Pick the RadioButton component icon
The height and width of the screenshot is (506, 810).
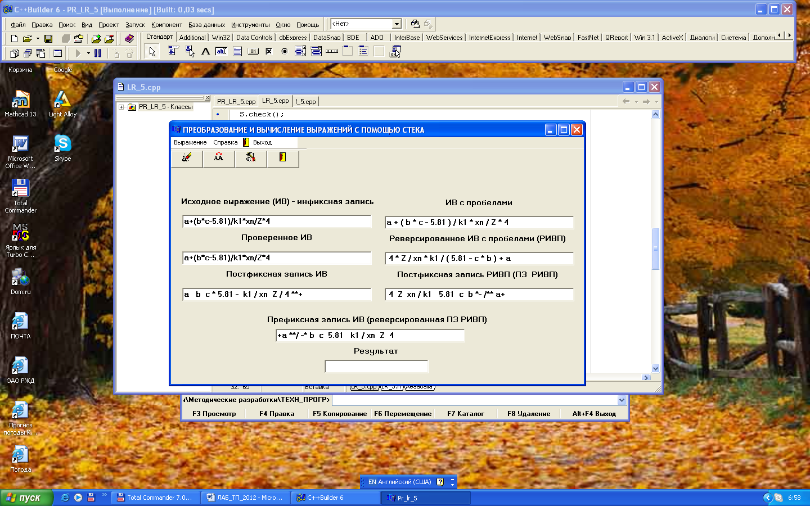pyautogui.click(x=285, y=51)
